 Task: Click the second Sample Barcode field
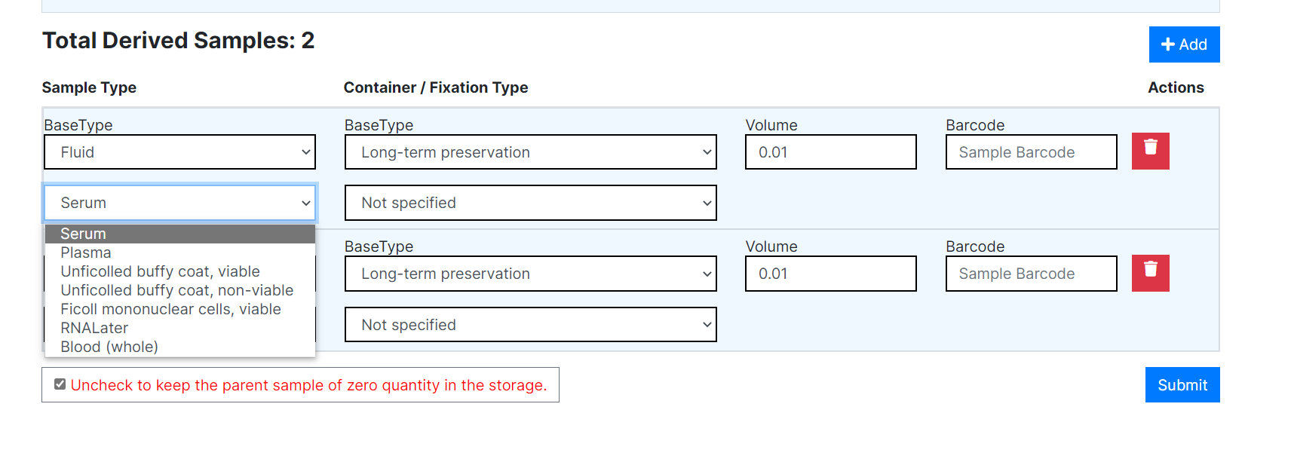(x=1031, y=274)
